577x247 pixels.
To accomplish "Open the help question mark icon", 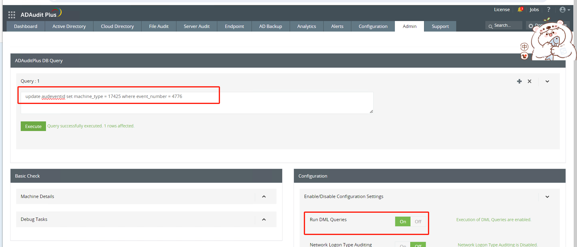I will pyautogui.click(x=548, y=10).
